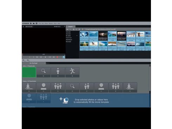The width and height of the screenshot is (172, 129).
Task: Open the settings gear in the media browser toolbar
Action: tap(79, 29)
